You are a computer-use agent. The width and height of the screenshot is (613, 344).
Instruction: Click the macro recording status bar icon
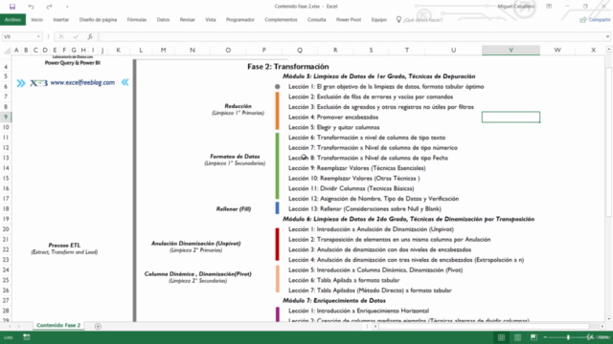tap(27, 337)
